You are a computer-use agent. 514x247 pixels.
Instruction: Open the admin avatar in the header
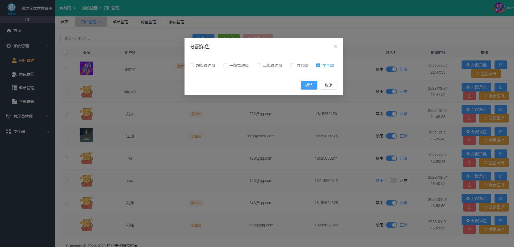tap(499, 8)
